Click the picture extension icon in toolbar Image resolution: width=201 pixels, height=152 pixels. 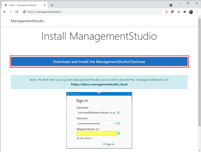pyautogui.click(x=179, y=12)
